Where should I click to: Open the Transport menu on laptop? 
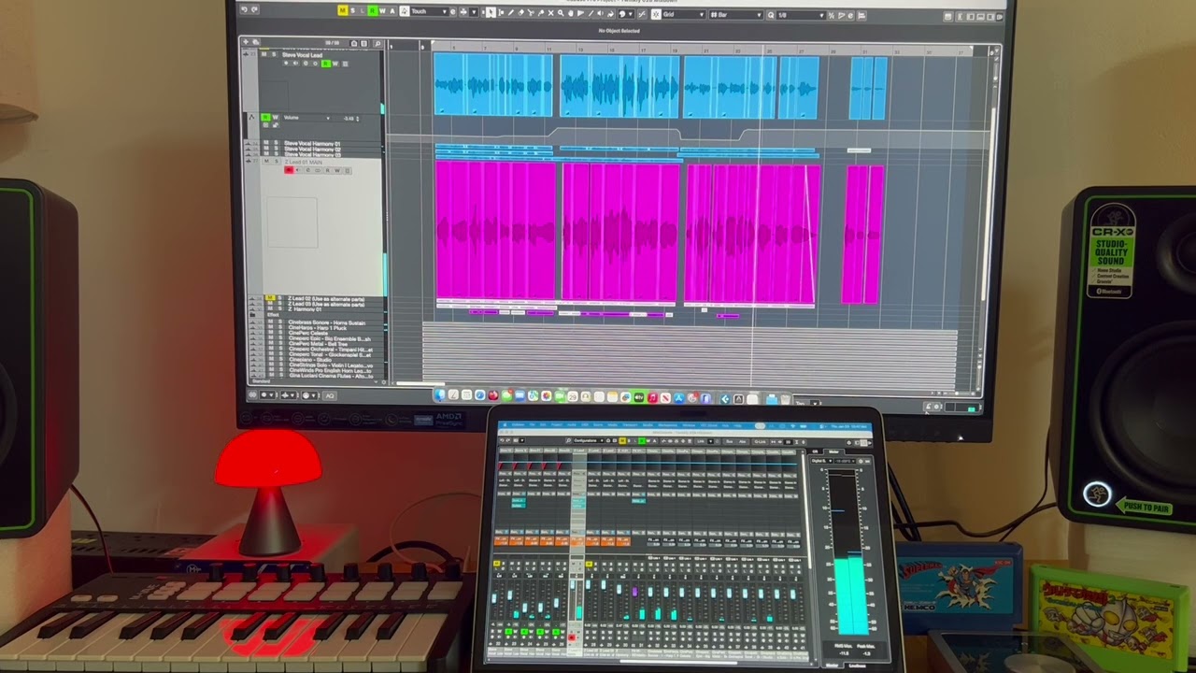point(630,424)
